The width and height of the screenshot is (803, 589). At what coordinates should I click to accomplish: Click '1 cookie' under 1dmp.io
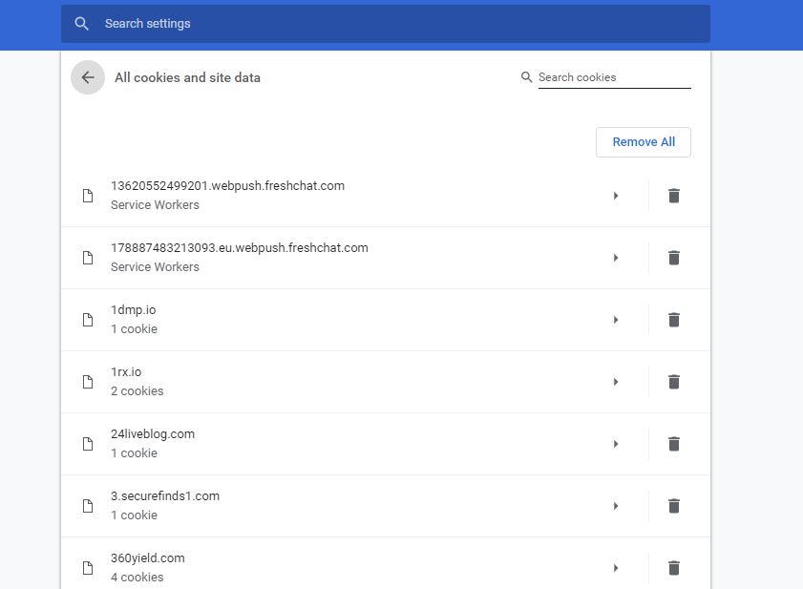(134, 328)
